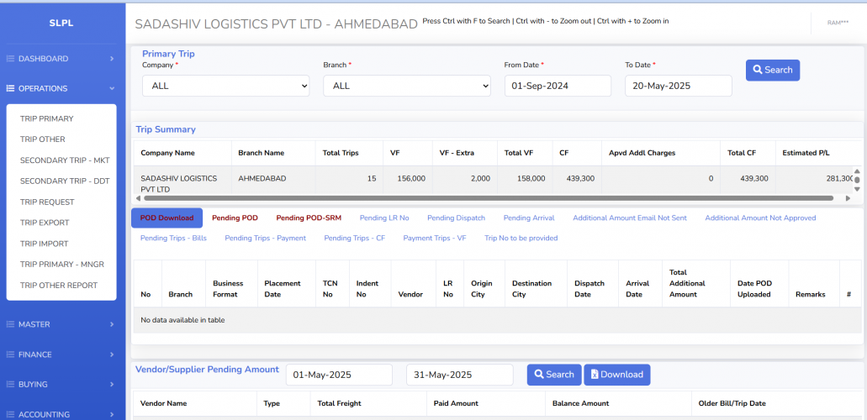Open Trip Request menu item

point(47,202)
